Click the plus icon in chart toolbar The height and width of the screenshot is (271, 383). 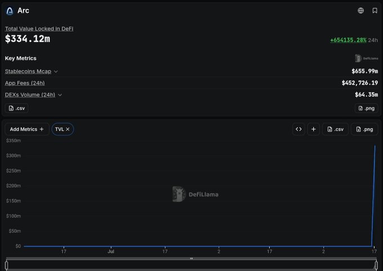[x=314, y=129]
